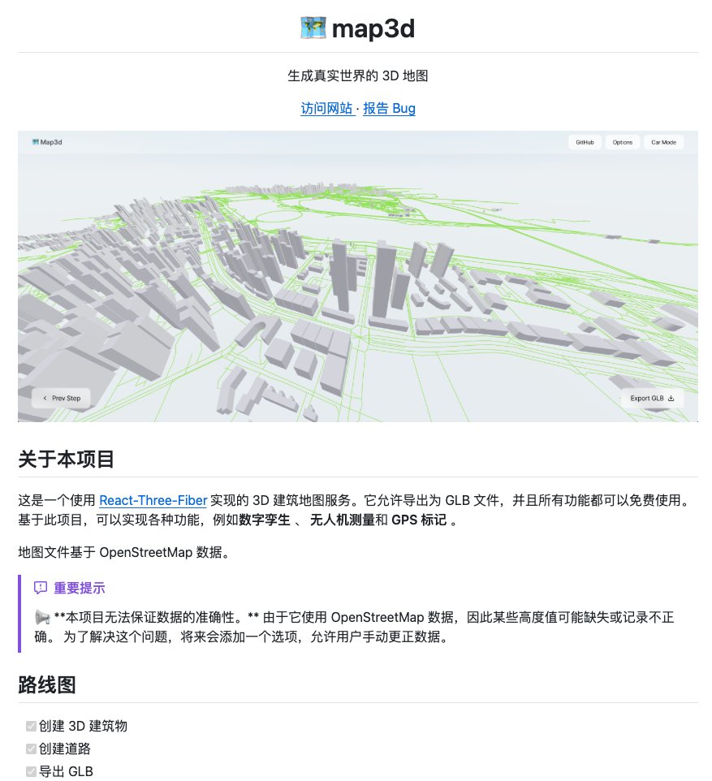Open the React-Three-Fiber link
The width and height of the screenshot is (712, 781).
click(153, 500)
